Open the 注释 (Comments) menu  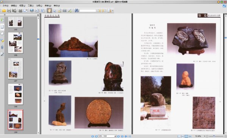(x=39, y=6)
